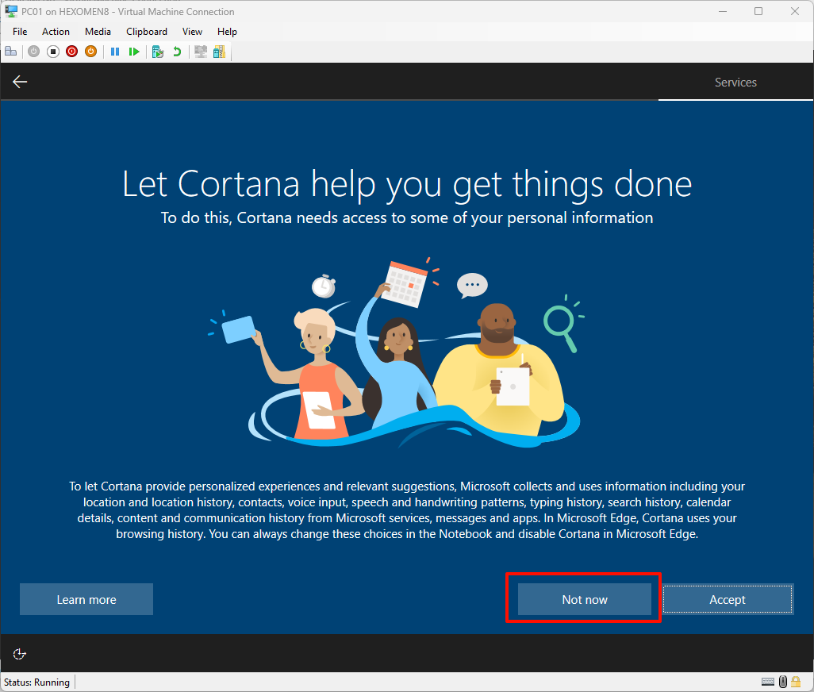This screenshot has height=692, width=814.
Task: Maximize the Virtual Machine Connection window
Action: tap(758, 11)
